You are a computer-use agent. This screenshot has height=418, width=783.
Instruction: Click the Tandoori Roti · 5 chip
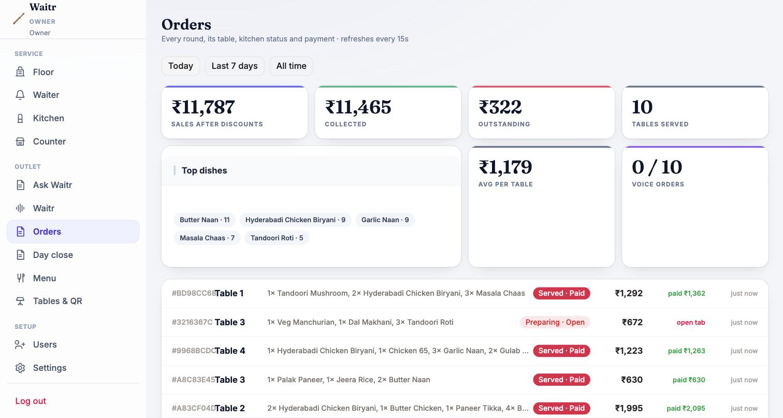[277, 238]
